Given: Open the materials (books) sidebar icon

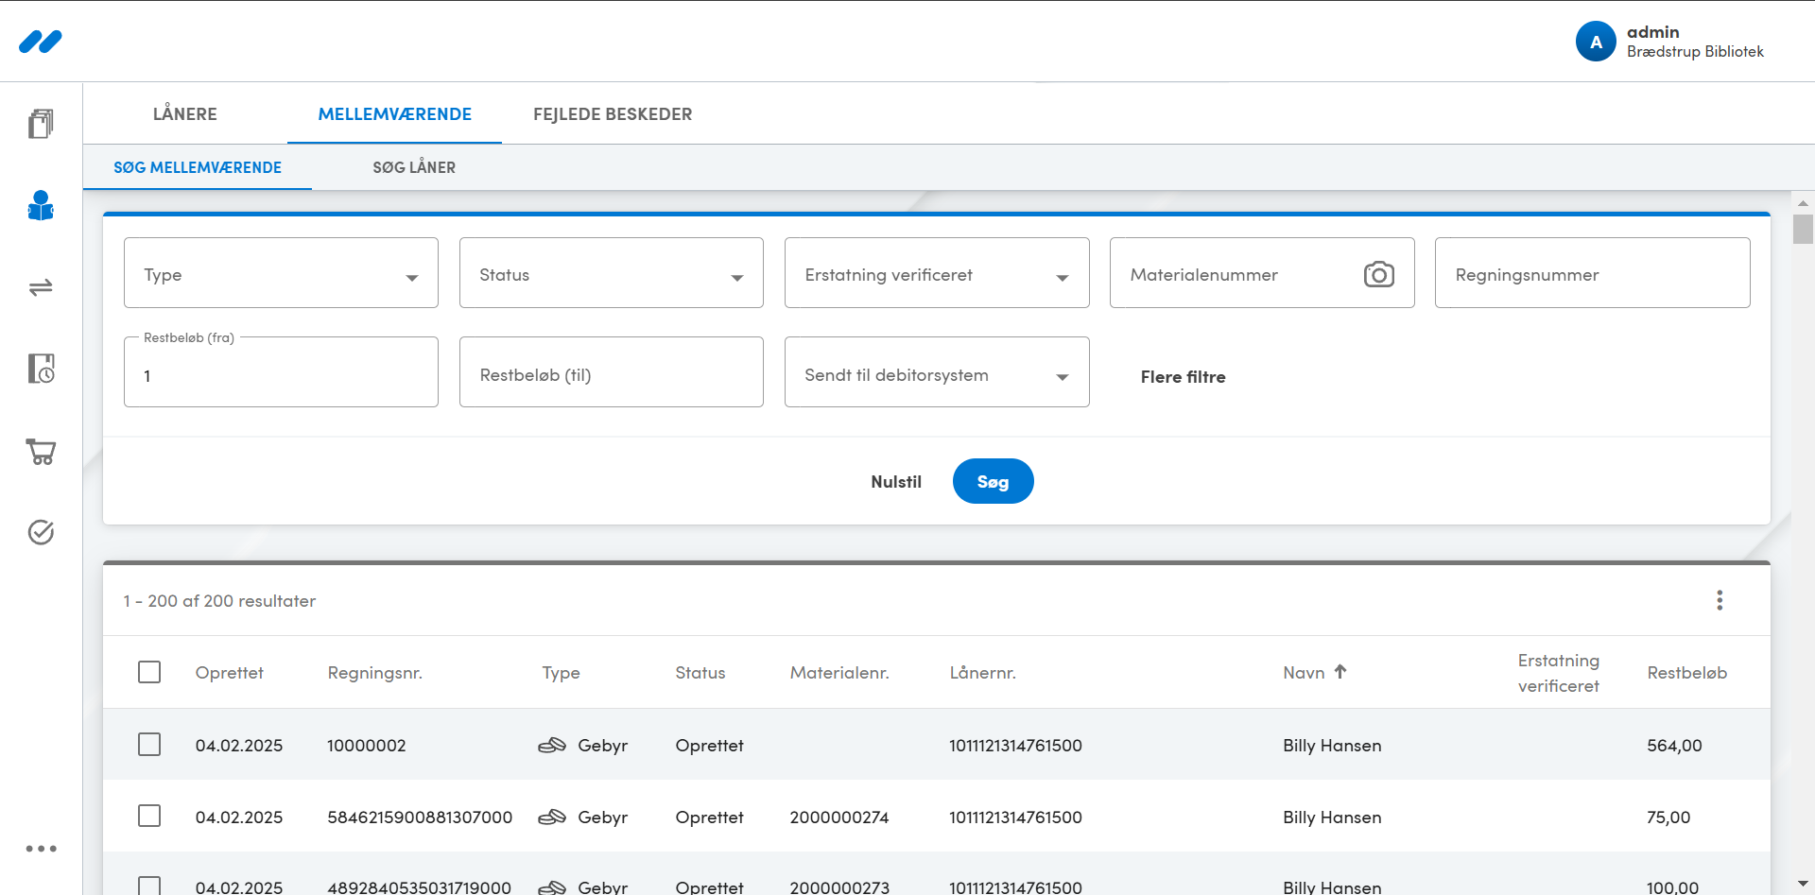Looking at the screenshot, I should coord(41,123).
